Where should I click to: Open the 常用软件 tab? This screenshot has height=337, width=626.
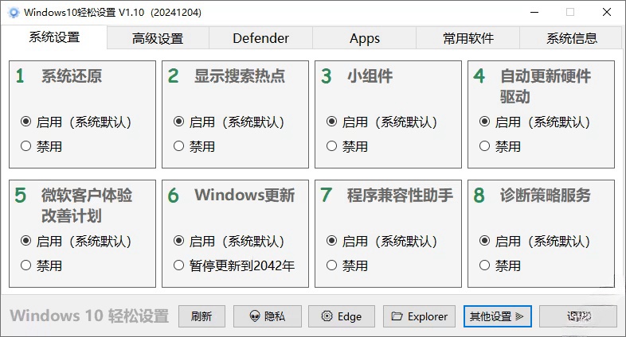468,38
